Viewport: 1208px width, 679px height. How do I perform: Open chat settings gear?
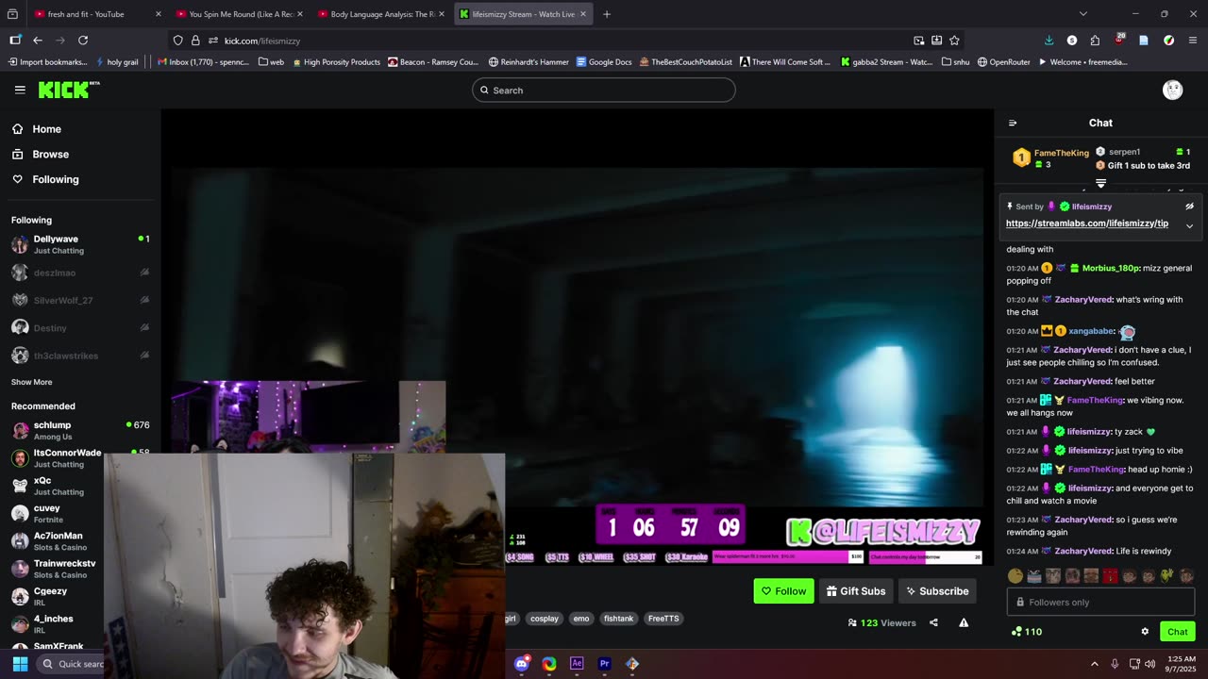tap(1145, 632)
